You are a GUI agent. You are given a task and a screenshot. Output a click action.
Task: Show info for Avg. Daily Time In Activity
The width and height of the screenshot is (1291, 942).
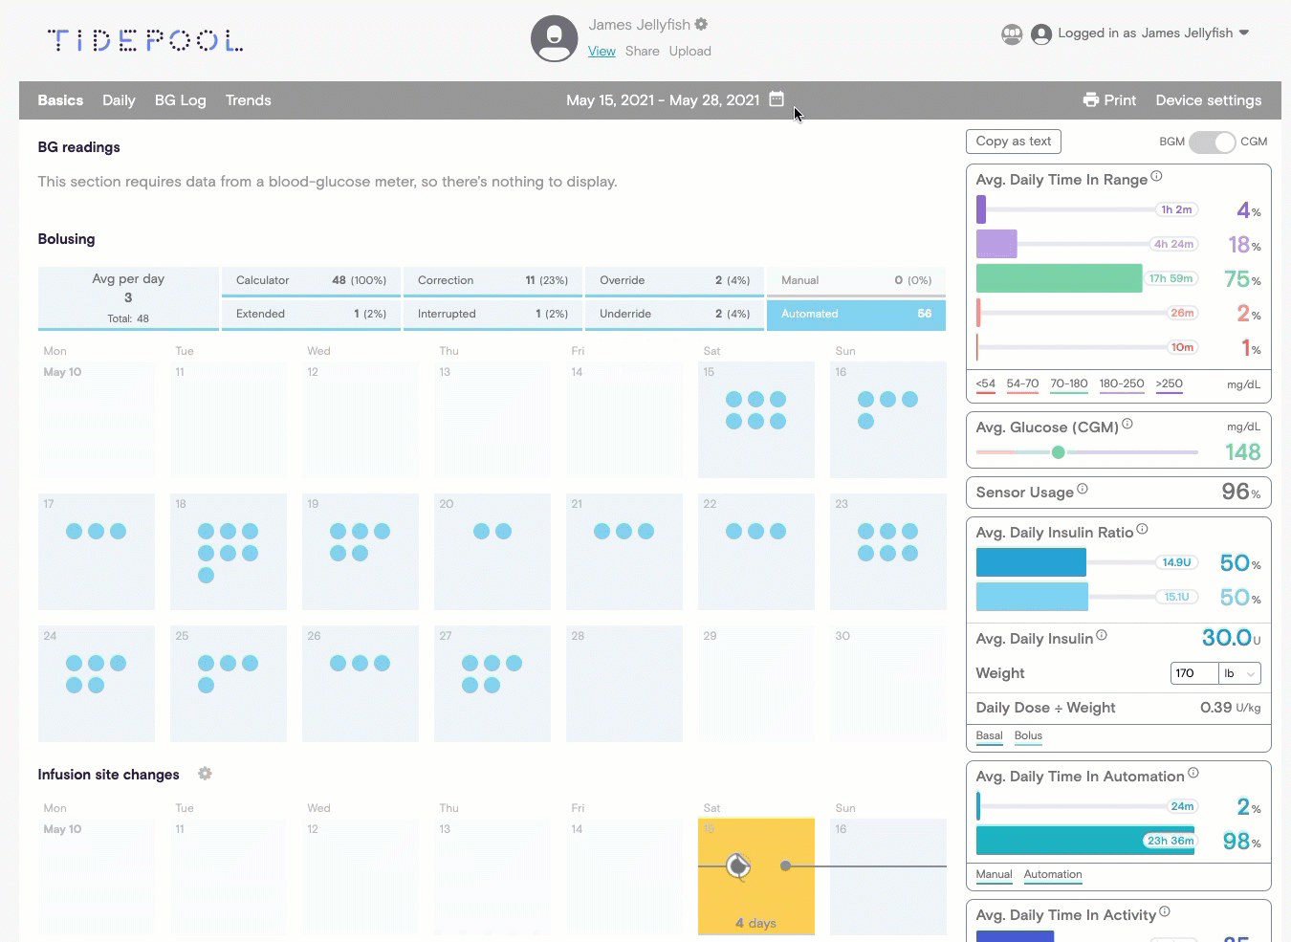click(1165, 911)
